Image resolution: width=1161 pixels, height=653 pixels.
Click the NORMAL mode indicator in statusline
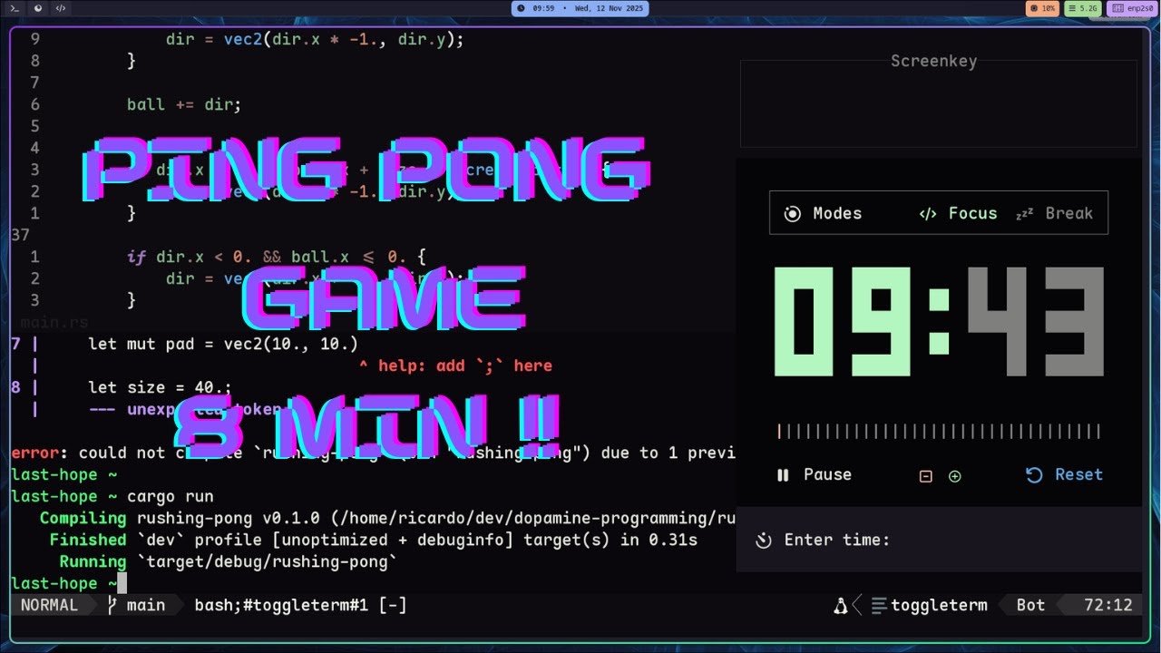tap(49, 605)
